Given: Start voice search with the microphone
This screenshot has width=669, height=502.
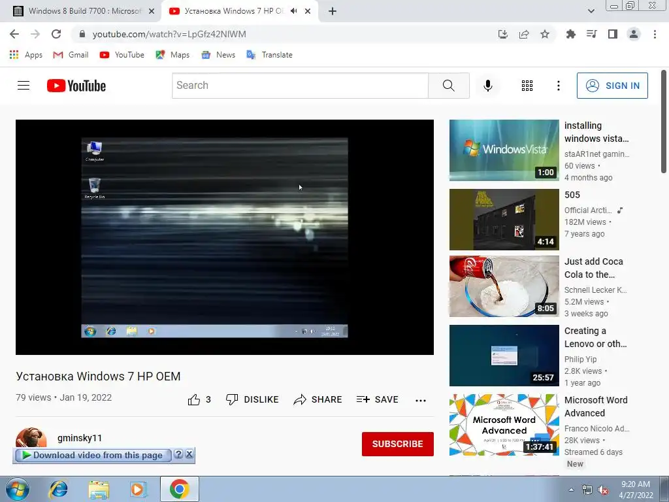Looking at the screenshot, I should tap(487, 86).
